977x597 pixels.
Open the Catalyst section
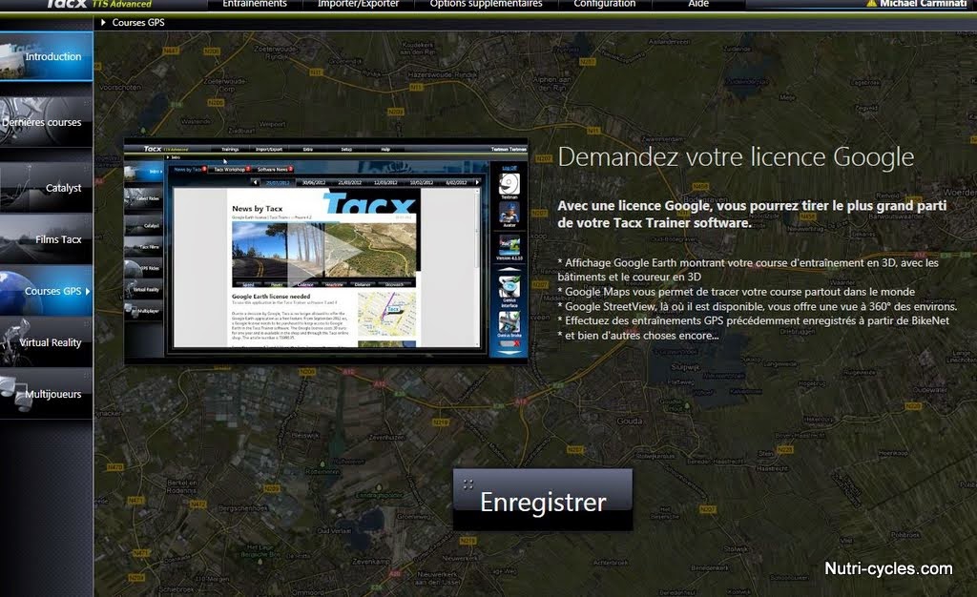46,187
